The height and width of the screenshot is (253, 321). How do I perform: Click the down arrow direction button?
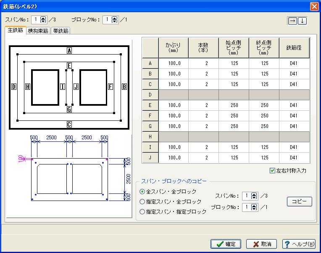(x=302, y=21)
